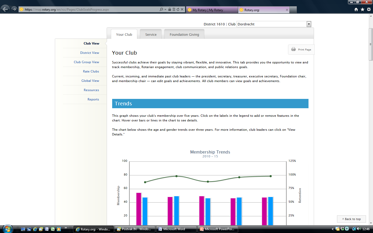The height and width of the screenshot is (233, 373).
Task: Close the Rotary.org browser tab
Action: (x=287, y=10)
